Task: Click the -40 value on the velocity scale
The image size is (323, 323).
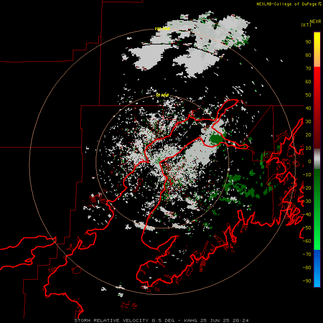Action: (307, 215)
